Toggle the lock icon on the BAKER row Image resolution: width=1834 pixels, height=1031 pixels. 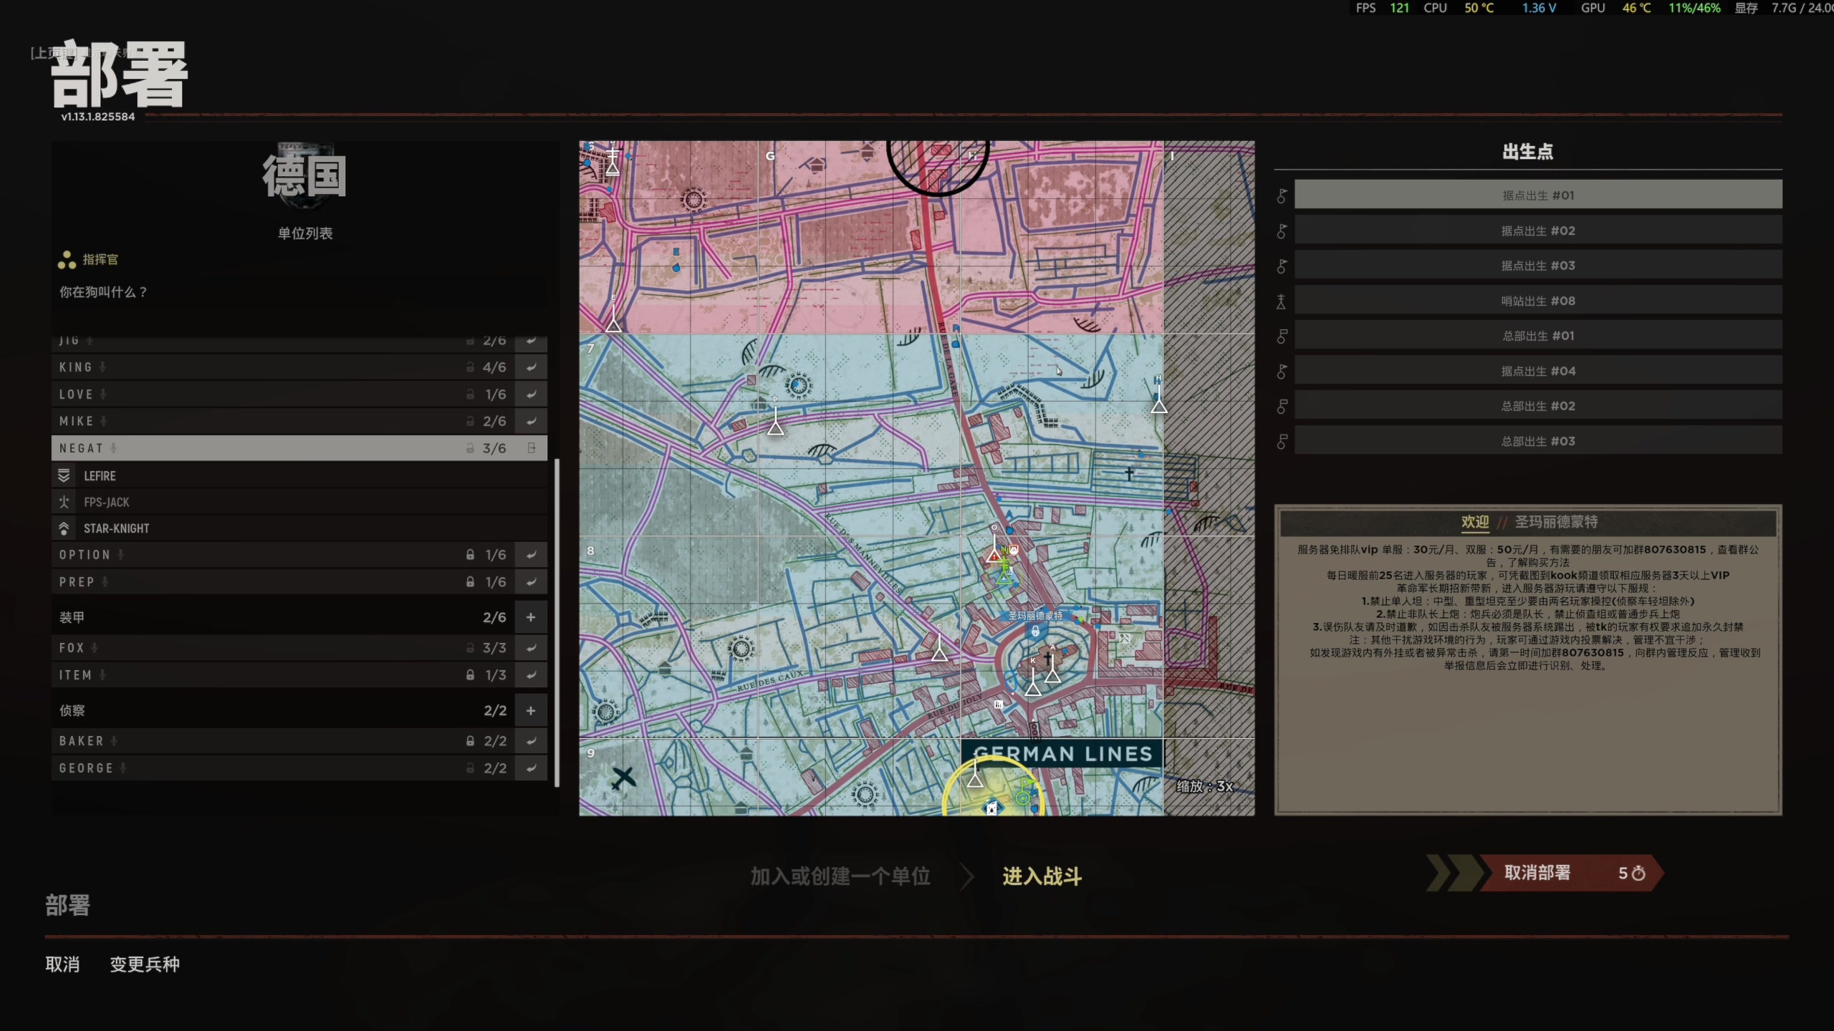point(470,741)
